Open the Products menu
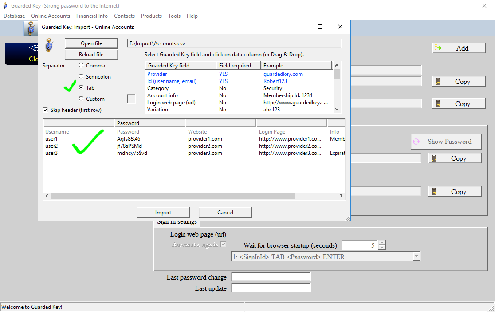 [x=152, y=16]
